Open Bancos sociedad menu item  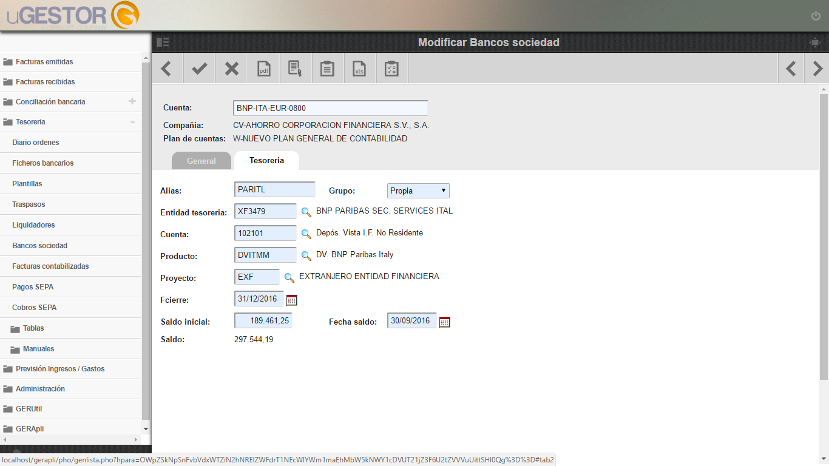[x=39, y=246]
